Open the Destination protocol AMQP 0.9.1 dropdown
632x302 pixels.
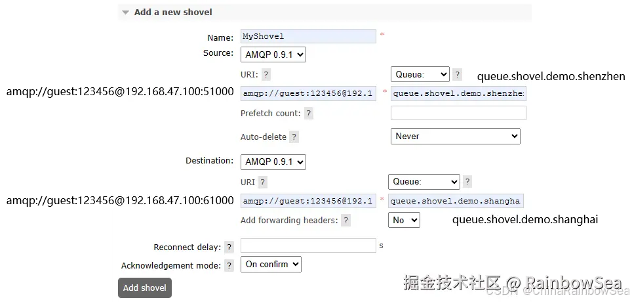(x=273, y=162)
